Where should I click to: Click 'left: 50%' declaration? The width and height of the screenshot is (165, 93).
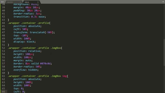point(21,29)
